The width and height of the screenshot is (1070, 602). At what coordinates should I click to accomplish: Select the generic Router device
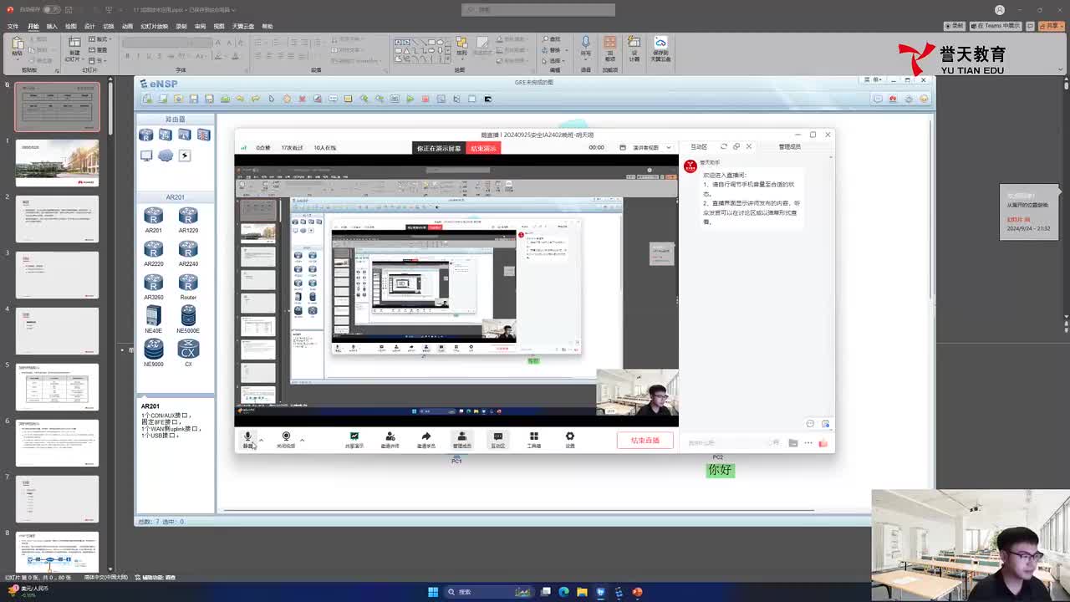[188, 287]
